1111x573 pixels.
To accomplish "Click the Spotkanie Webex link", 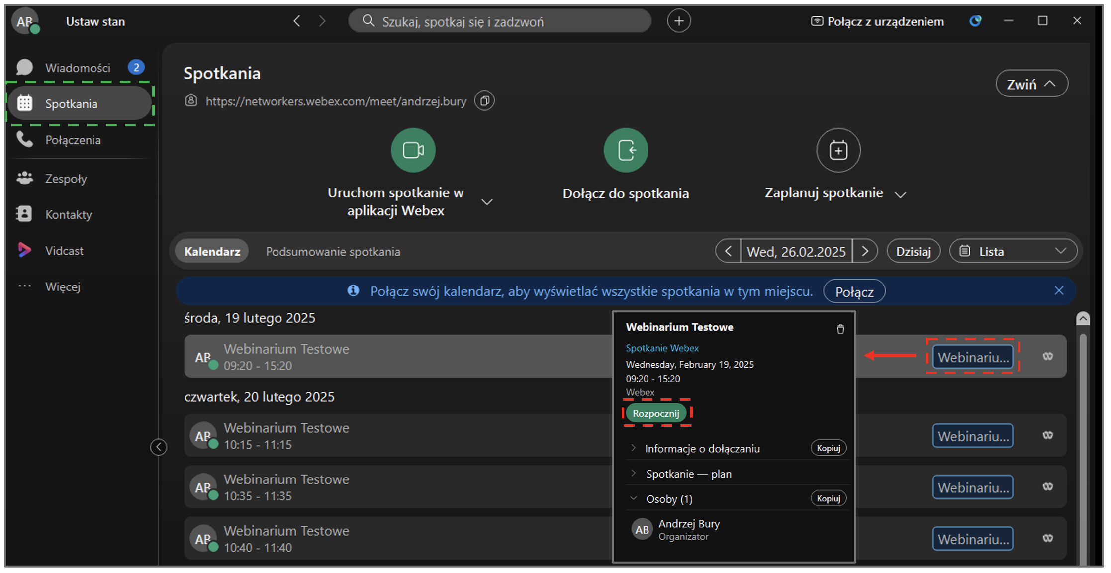I will 662,348.
